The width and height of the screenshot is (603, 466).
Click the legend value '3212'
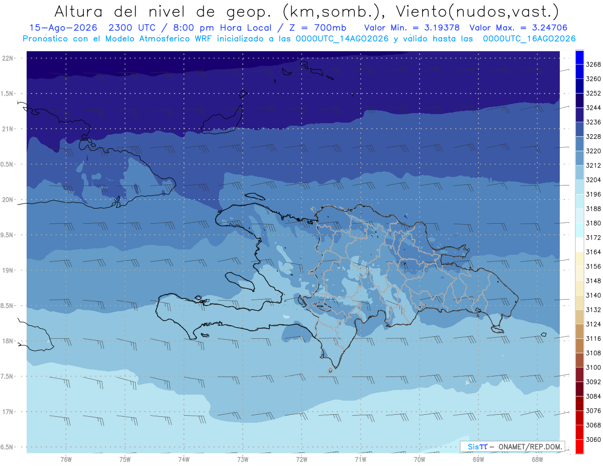593,165
